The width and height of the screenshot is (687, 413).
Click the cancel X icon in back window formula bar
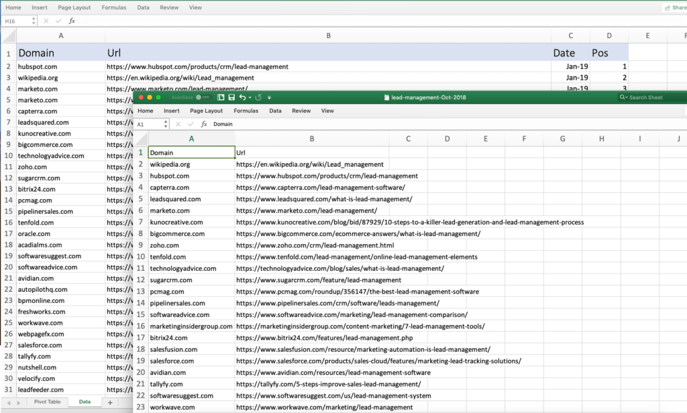pos(46,21)
